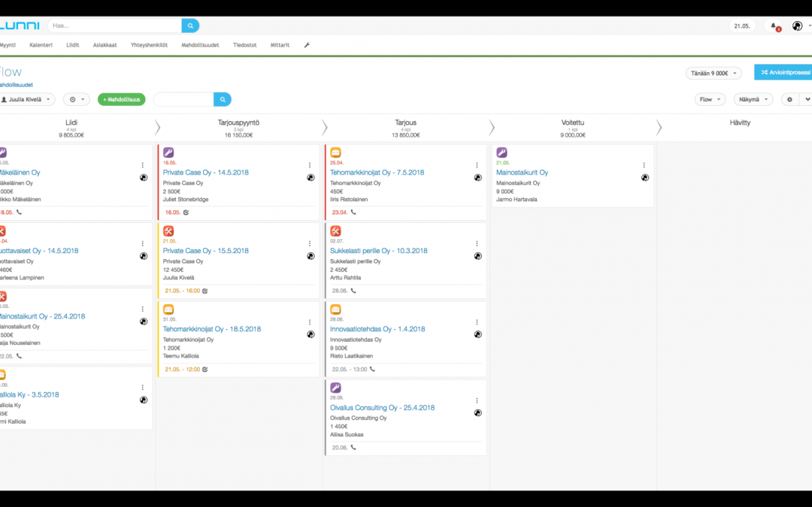Click the magnifier button in top search bar

point(190,26)
